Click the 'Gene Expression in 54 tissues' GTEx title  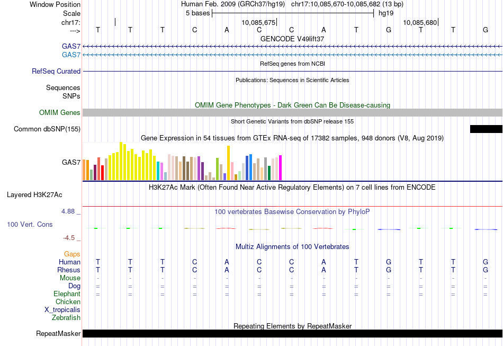point(292,138)
